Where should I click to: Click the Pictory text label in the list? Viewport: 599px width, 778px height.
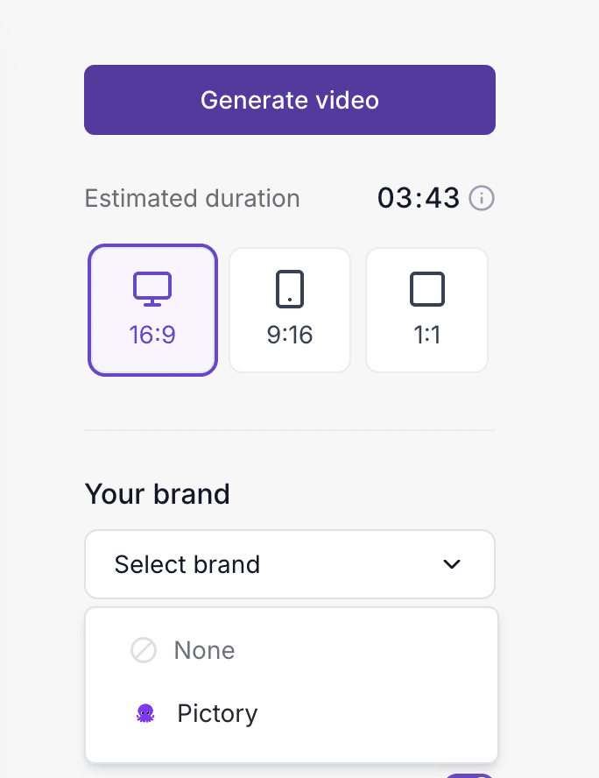[x=217, y=714]
